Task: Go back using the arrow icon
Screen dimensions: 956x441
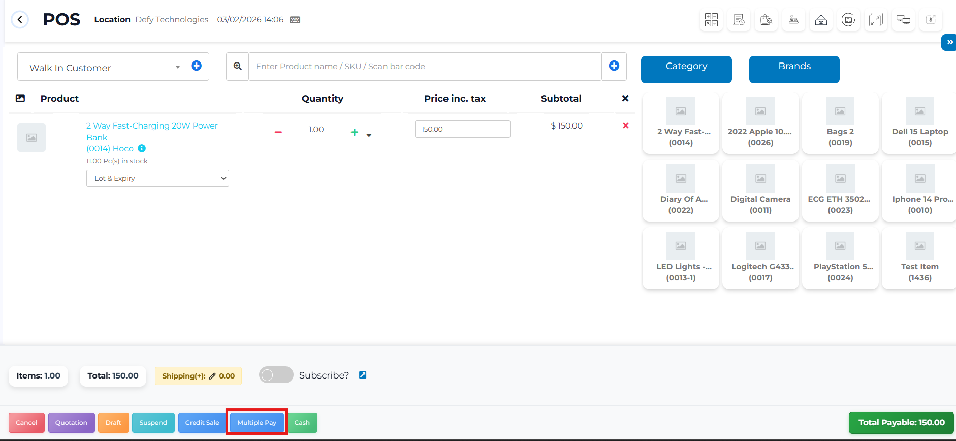Action: point(20,20)
